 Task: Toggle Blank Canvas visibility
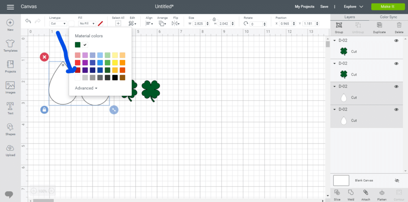[x=396, y=181]
